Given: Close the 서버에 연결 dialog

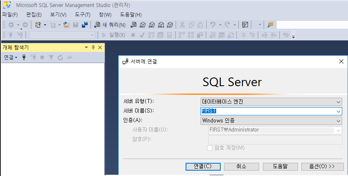Looking at the screenshot, I should (341, 61).
